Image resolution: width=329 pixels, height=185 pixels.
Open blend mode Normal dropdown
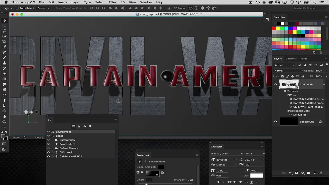(x=288, y=71)
